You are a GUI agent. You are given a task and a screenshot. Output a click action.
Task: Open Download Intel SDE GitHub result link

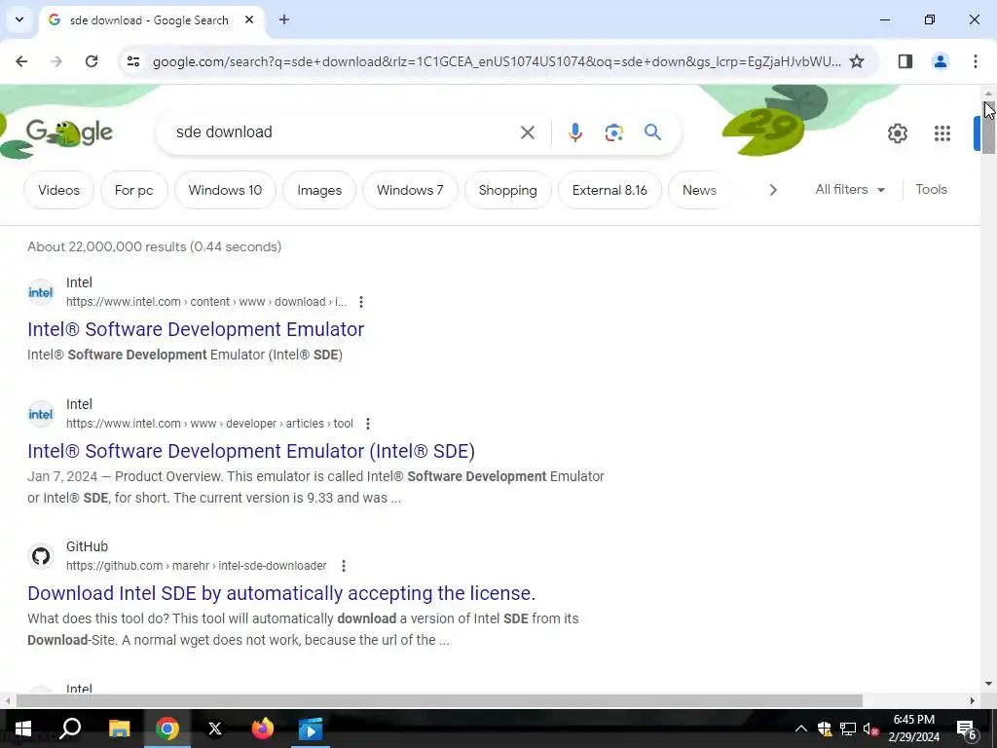[281, 593]
